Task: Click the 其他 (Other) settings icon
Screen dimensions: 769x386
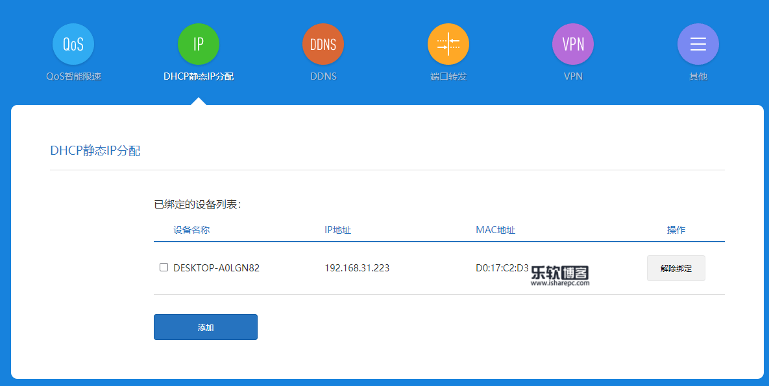Action: click(698, 43)
